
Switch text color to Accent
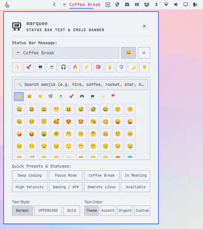tap(108, 211)
